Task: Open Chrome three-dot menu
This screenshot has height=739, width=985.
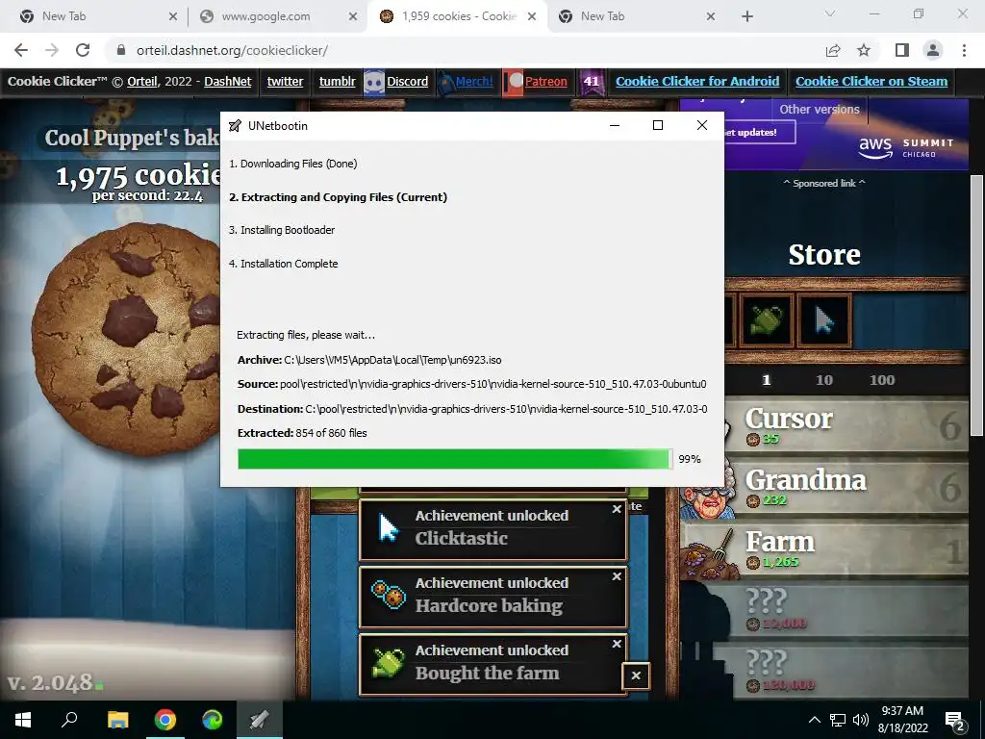Action: pos(964,50)
